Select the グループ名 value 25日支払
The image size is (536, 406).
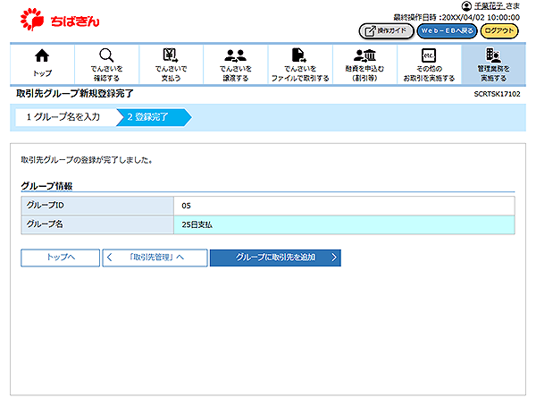tap(195, 224)
